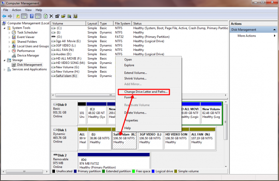Click the Forward arrow in the toolbar
Image resolution: width=279 pixels, height=181 pixels.
coord(10,16)
